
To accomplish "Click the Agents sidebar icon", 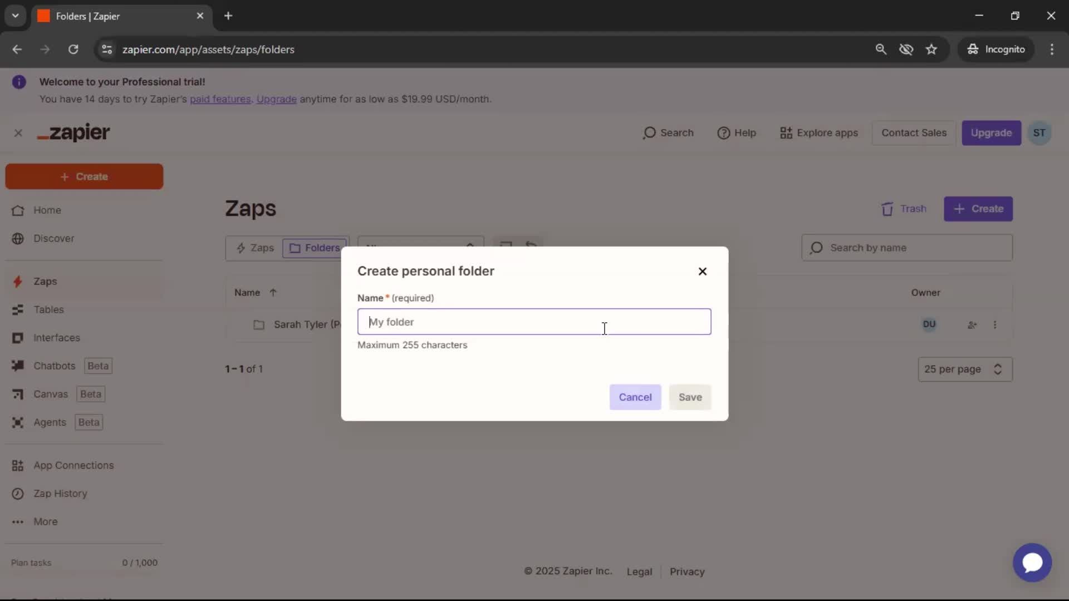I will [18, 422].
